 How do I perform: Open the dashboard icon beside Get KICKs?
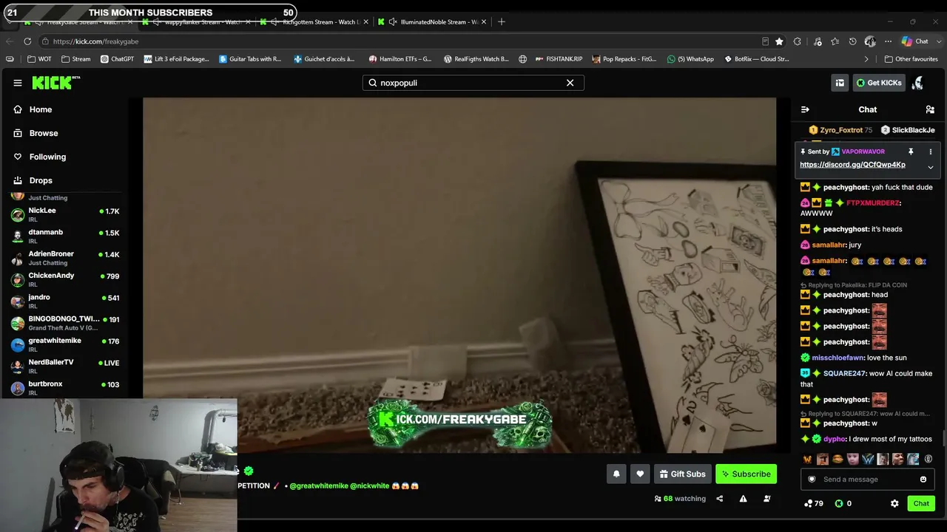840,83
